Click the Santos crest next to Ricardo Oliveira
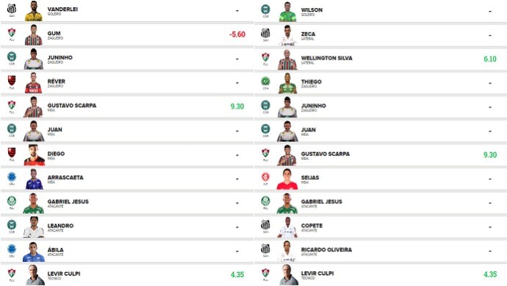507x286 pixels. pyautogui.click(x=265, y=249)
